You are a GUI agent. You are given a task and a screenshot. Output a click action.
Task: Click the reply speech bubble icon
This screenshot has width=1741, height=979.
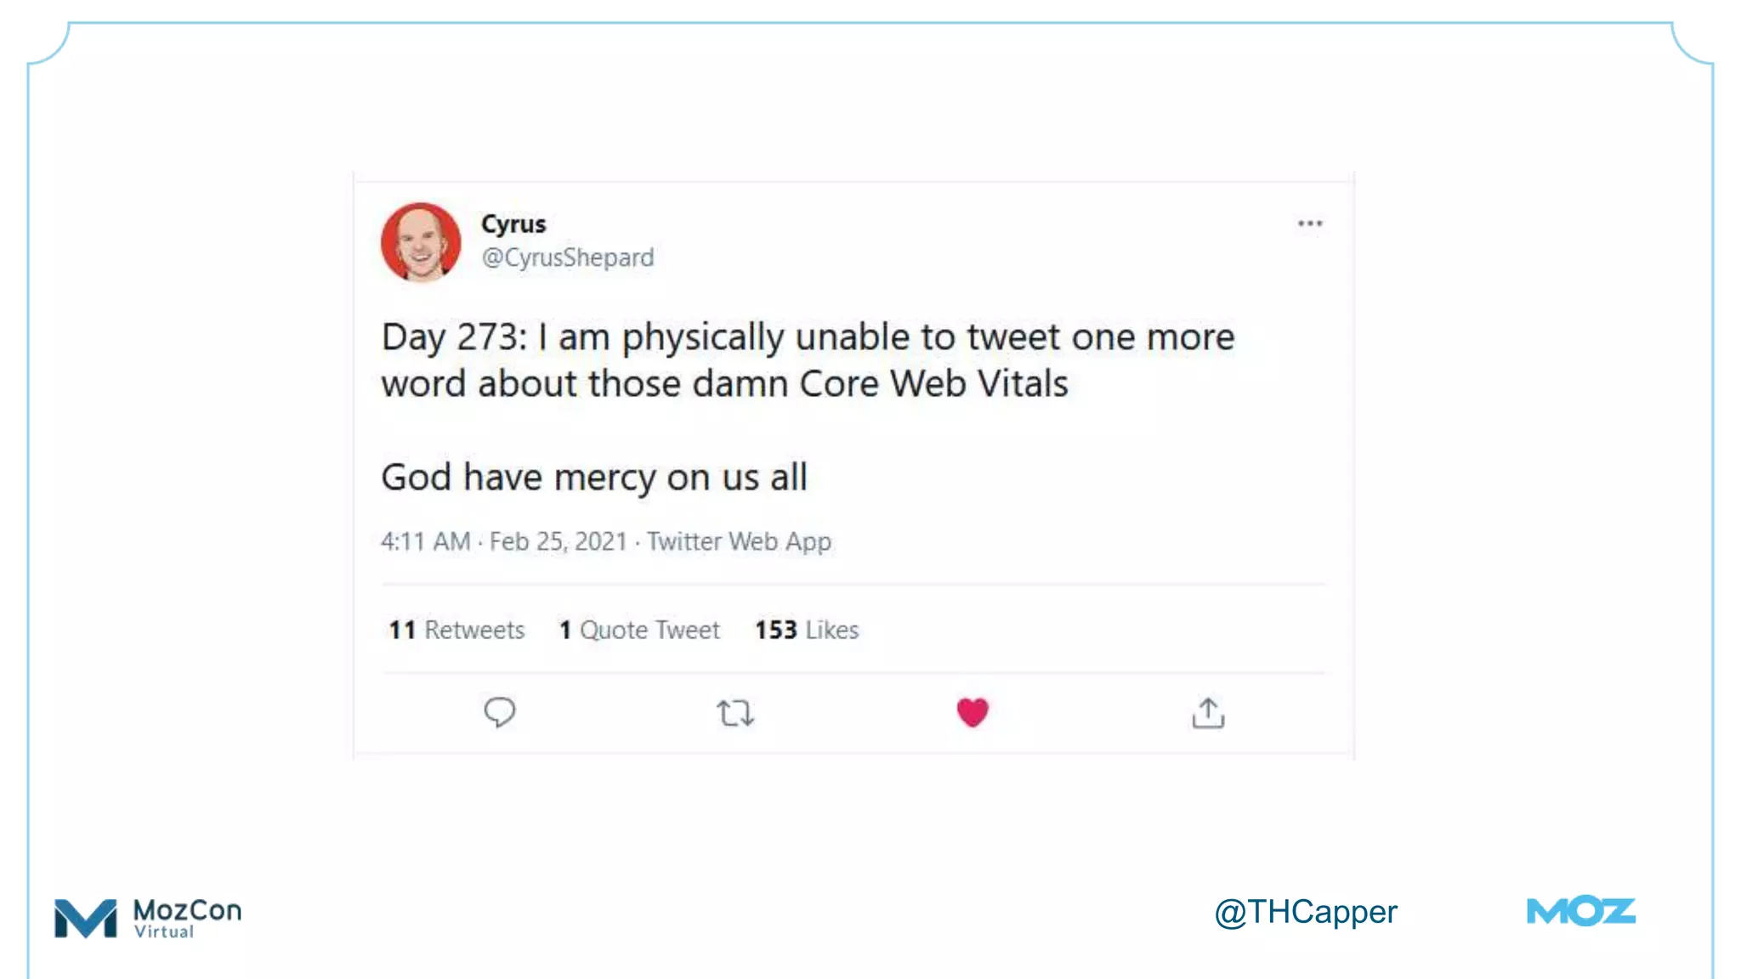[499, 712]
